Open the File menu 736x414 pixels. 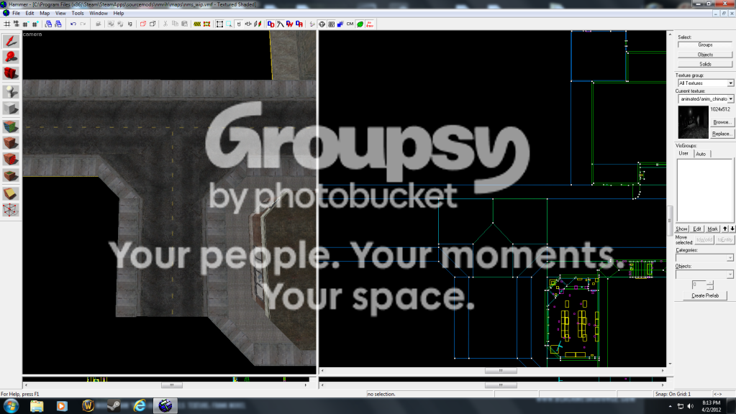16,13
